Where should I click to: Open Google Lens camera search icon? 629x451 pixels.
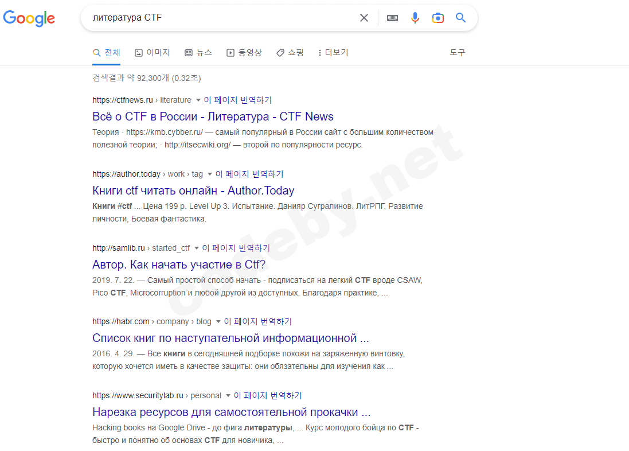click(437, 18)
